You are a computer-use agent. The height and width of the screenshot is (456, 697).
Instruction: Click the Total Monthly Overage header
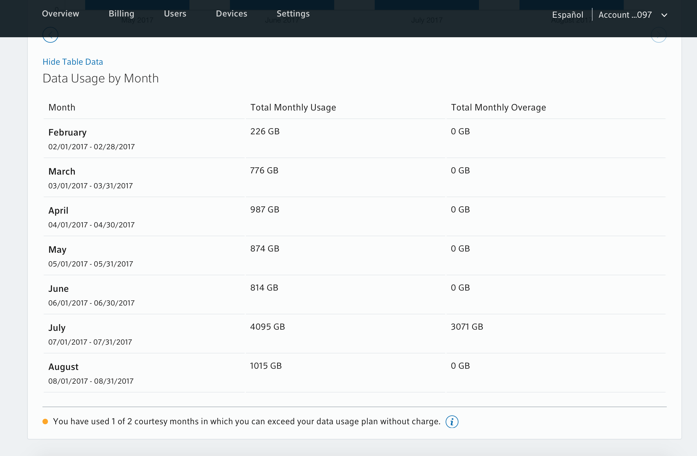498,107
